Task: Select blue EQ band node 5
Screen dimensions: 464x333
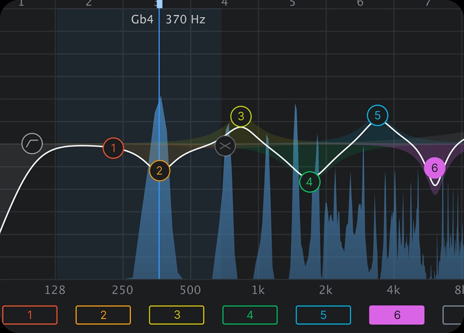Action: tap(377, 115)
